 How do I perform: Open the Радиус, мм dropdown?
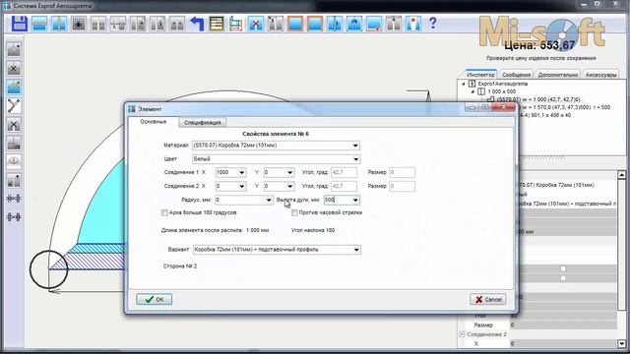pos(269,200)
